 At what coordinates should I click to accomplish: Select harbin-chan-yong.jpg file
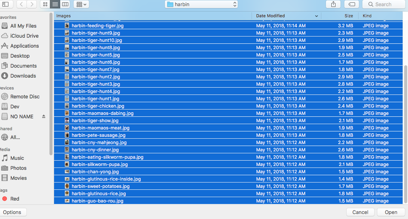coord(228,171)
